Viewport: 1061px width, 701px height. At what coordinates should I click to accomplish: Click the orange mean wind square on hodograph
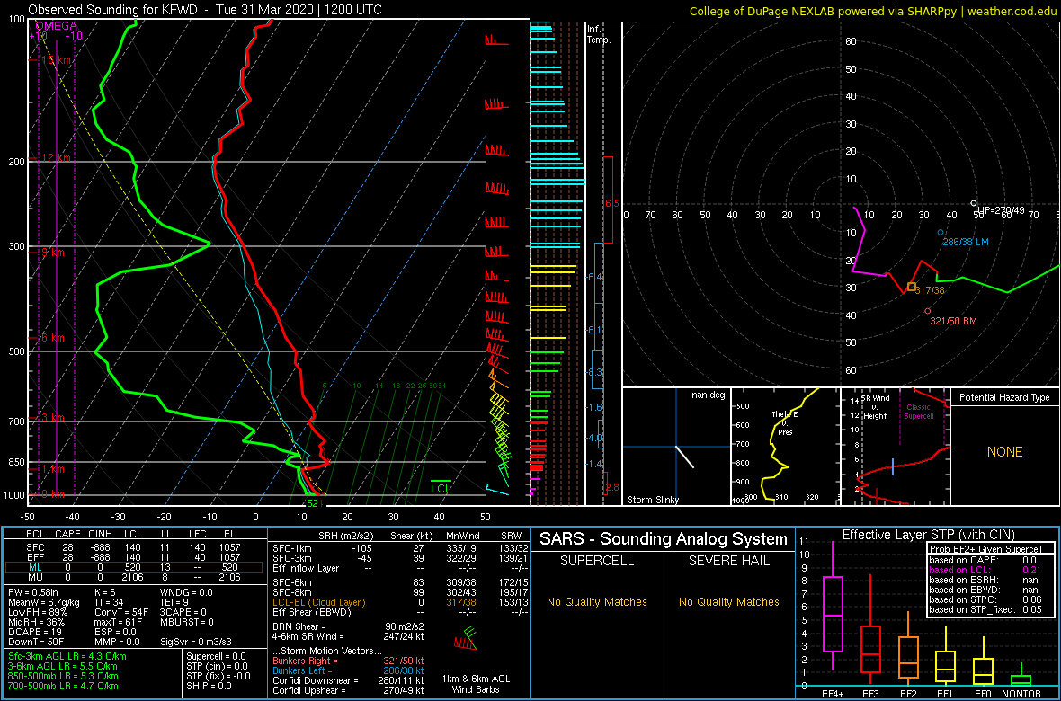coord(912,287)
